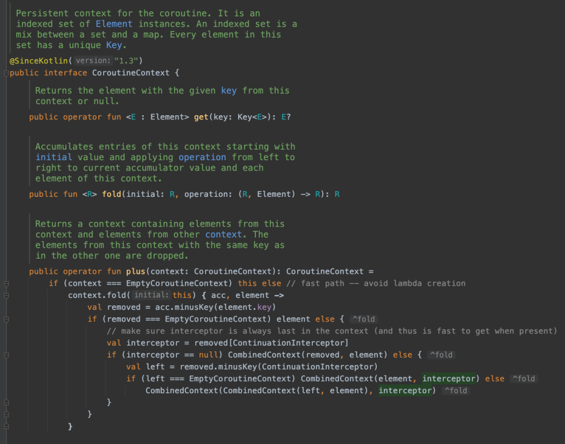Open the capitalized 'Key' link in the top doc comment
Viewport: 565px width, 444px height.
click(x=114, y=45)
